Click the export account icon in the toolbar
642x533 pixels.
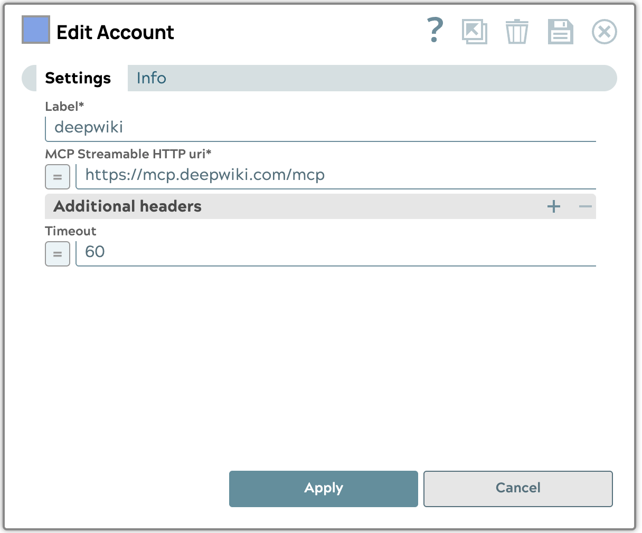474,32
